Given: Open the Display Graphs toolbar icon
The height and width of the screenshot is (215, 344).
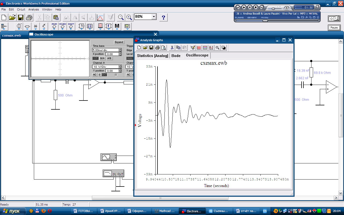Looking at the screenshot, I should pos(100,18).
